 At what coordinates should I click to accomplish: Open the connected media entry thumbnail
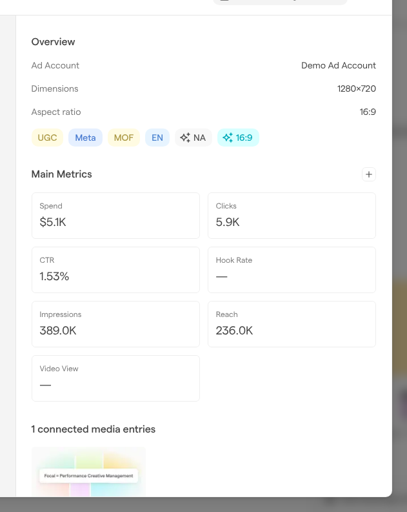coord(89,472)
